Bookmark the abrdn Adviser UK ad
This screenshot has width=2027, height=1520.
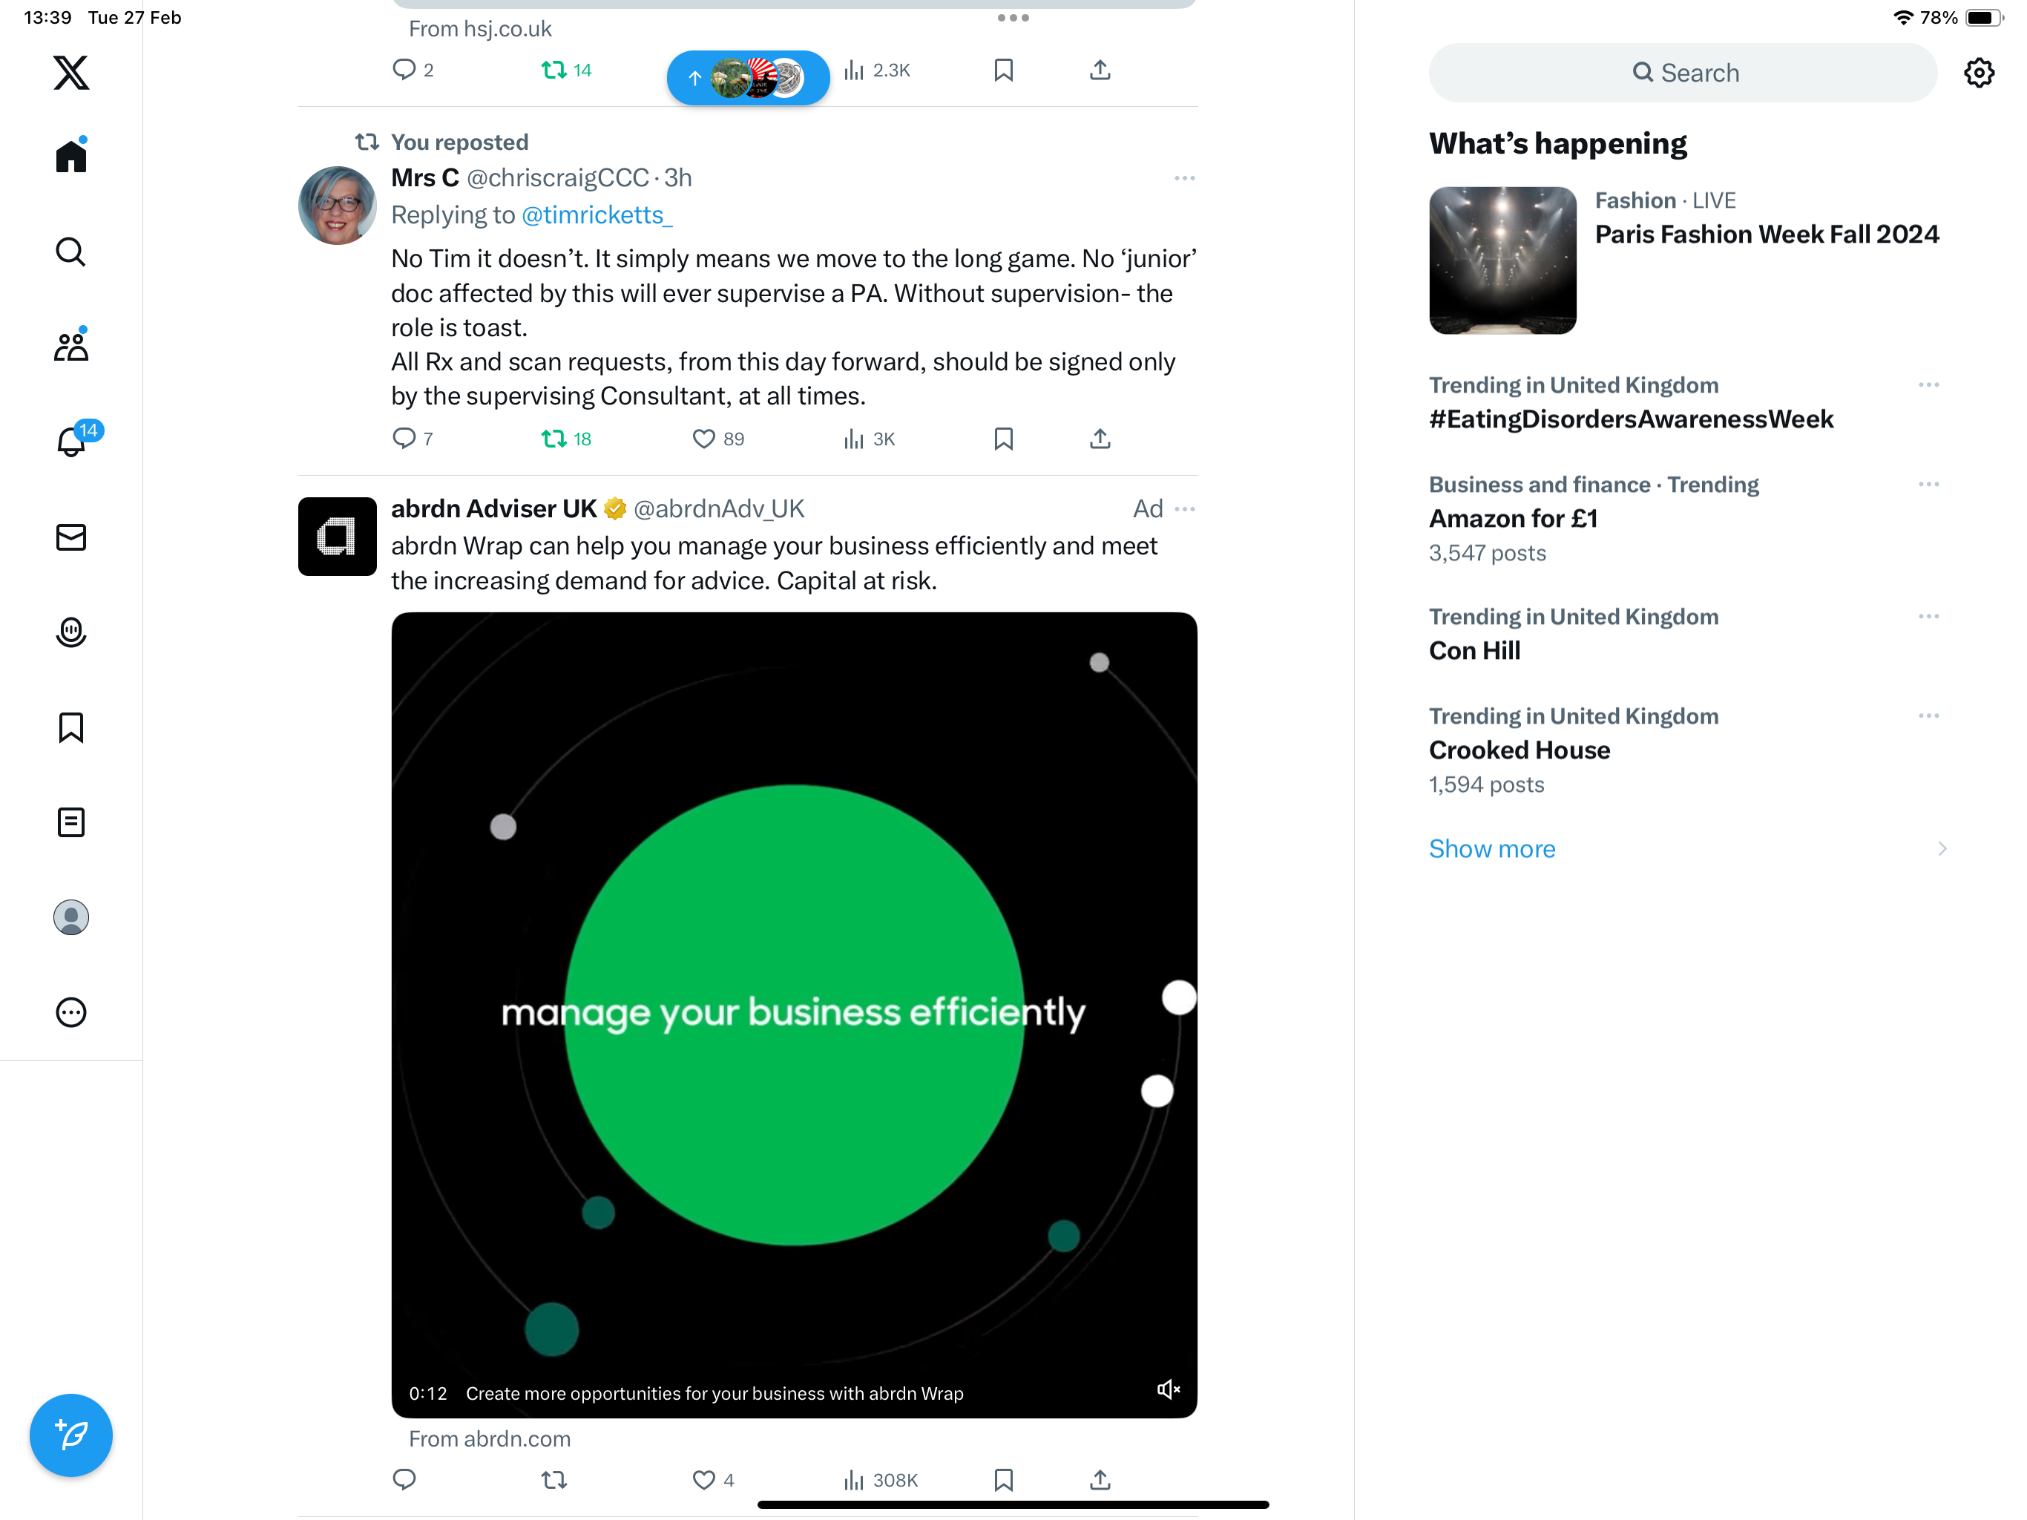(x=1003, y=1480)
